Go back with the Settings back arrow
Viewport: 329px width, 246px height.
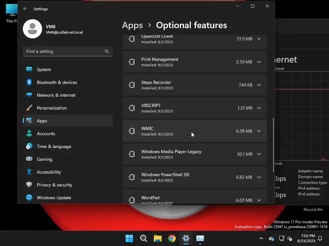(x=25, y=9)
